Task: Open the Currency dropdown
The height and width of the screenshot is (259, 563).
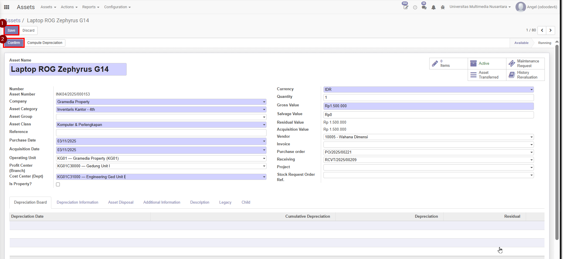Action: [x=531, y=90]
